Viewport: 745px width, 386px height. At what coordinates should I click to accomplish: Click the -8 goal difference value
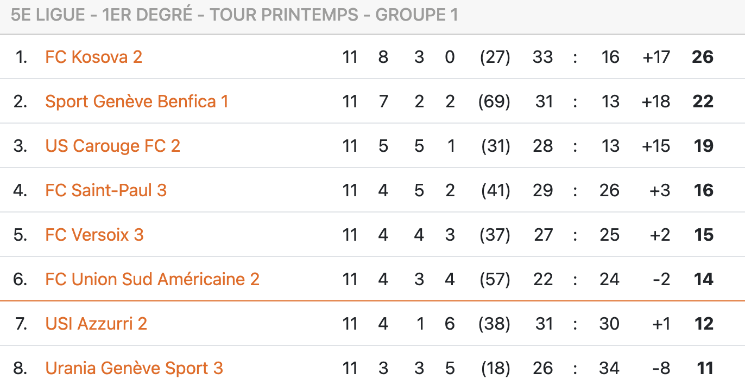pyautogui.click(x=661, y=368)
